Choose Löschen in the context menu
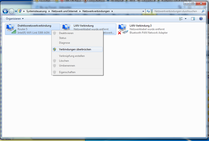 coord(77,61)
